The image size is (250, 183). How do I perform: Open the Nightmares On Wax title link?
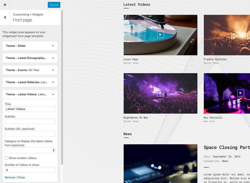pyautogui.click(x=136, y=118)
